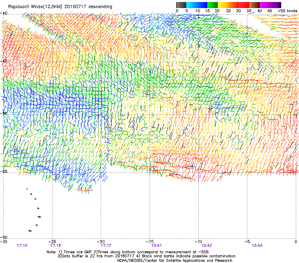Click the purple '17:17' pass time
The image size is (299, 263).
coord(106,246)
